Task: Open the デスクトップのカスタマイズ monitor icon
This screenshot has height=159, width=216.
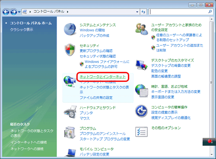Action: (x=142, y=65)
